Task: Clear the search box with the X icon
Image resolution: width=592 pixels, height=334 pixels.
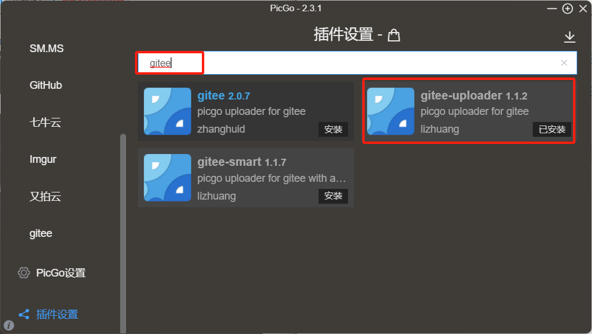Action: (564, 63)
